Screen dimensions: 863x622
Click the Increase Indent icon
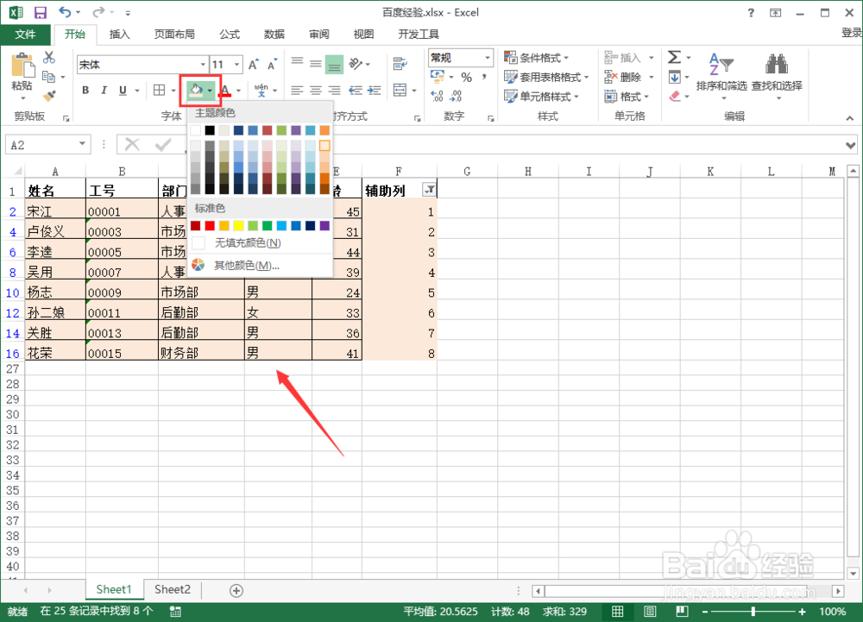(x=375, y=91)
